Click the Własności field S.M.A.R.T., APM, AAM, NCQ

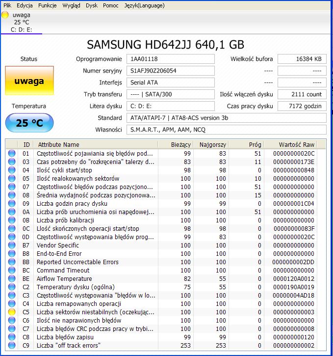point(227,130)
